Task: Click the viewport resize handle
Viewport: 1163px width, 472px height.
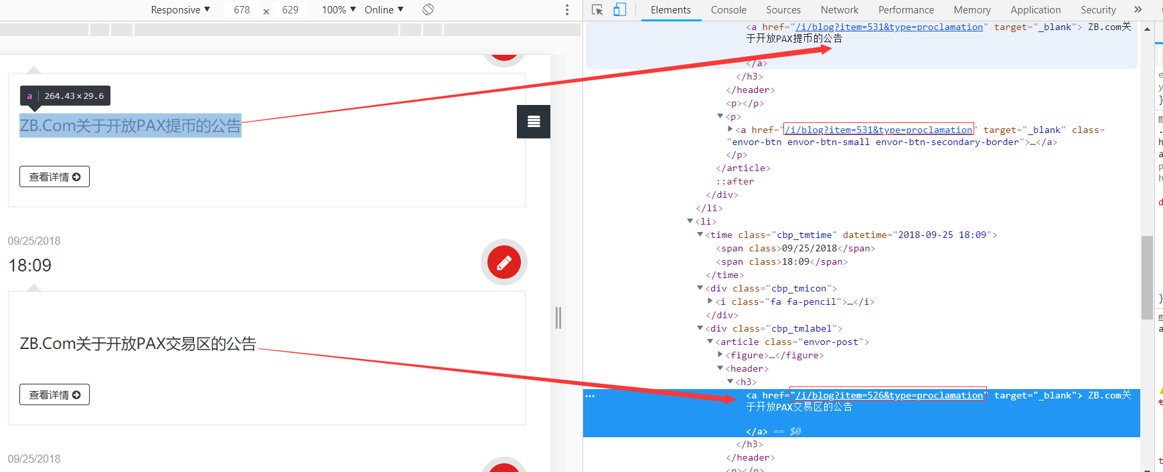Action: [558, 318]
